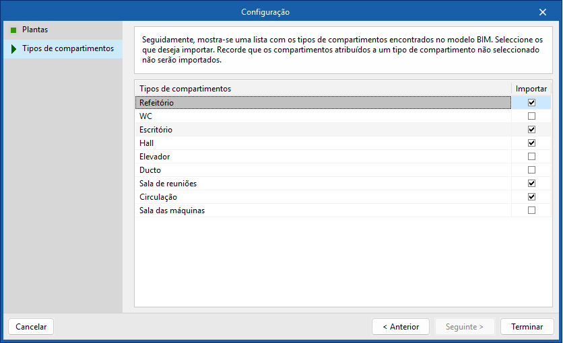Enable import for WC
This screenshot has width=563, height=343.
(531, 116)
